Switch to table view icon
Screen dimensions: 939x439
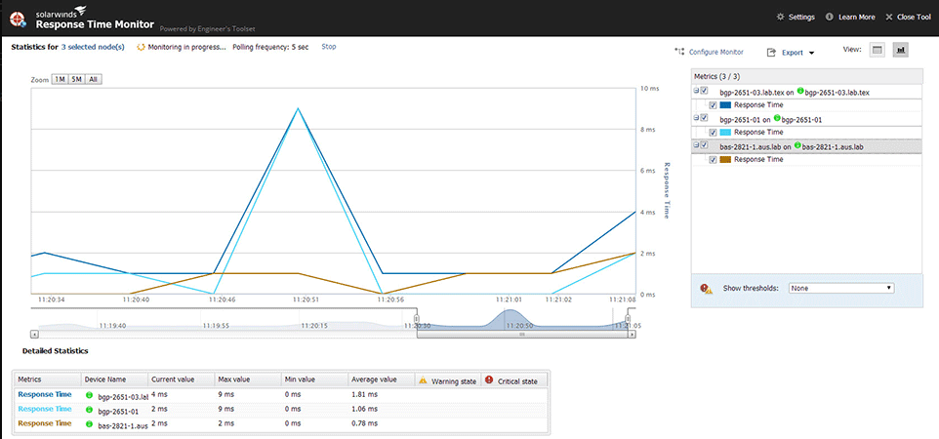tap(877, 51)
